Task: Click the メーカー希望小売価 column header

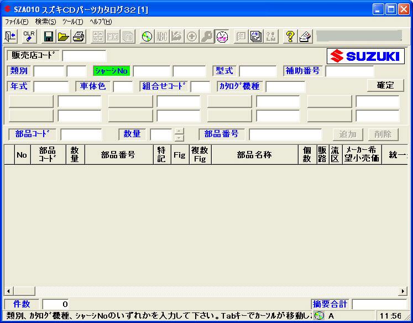Action: (x=362, y=155)
